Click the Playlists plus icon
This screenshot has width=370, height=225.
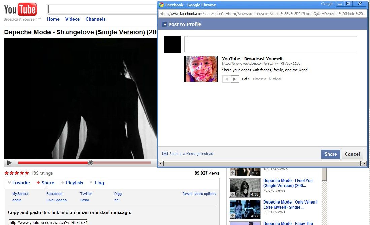pos(62,183)
